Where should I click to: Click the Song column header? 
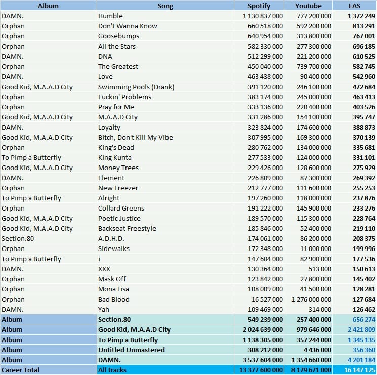pos(165,6)
